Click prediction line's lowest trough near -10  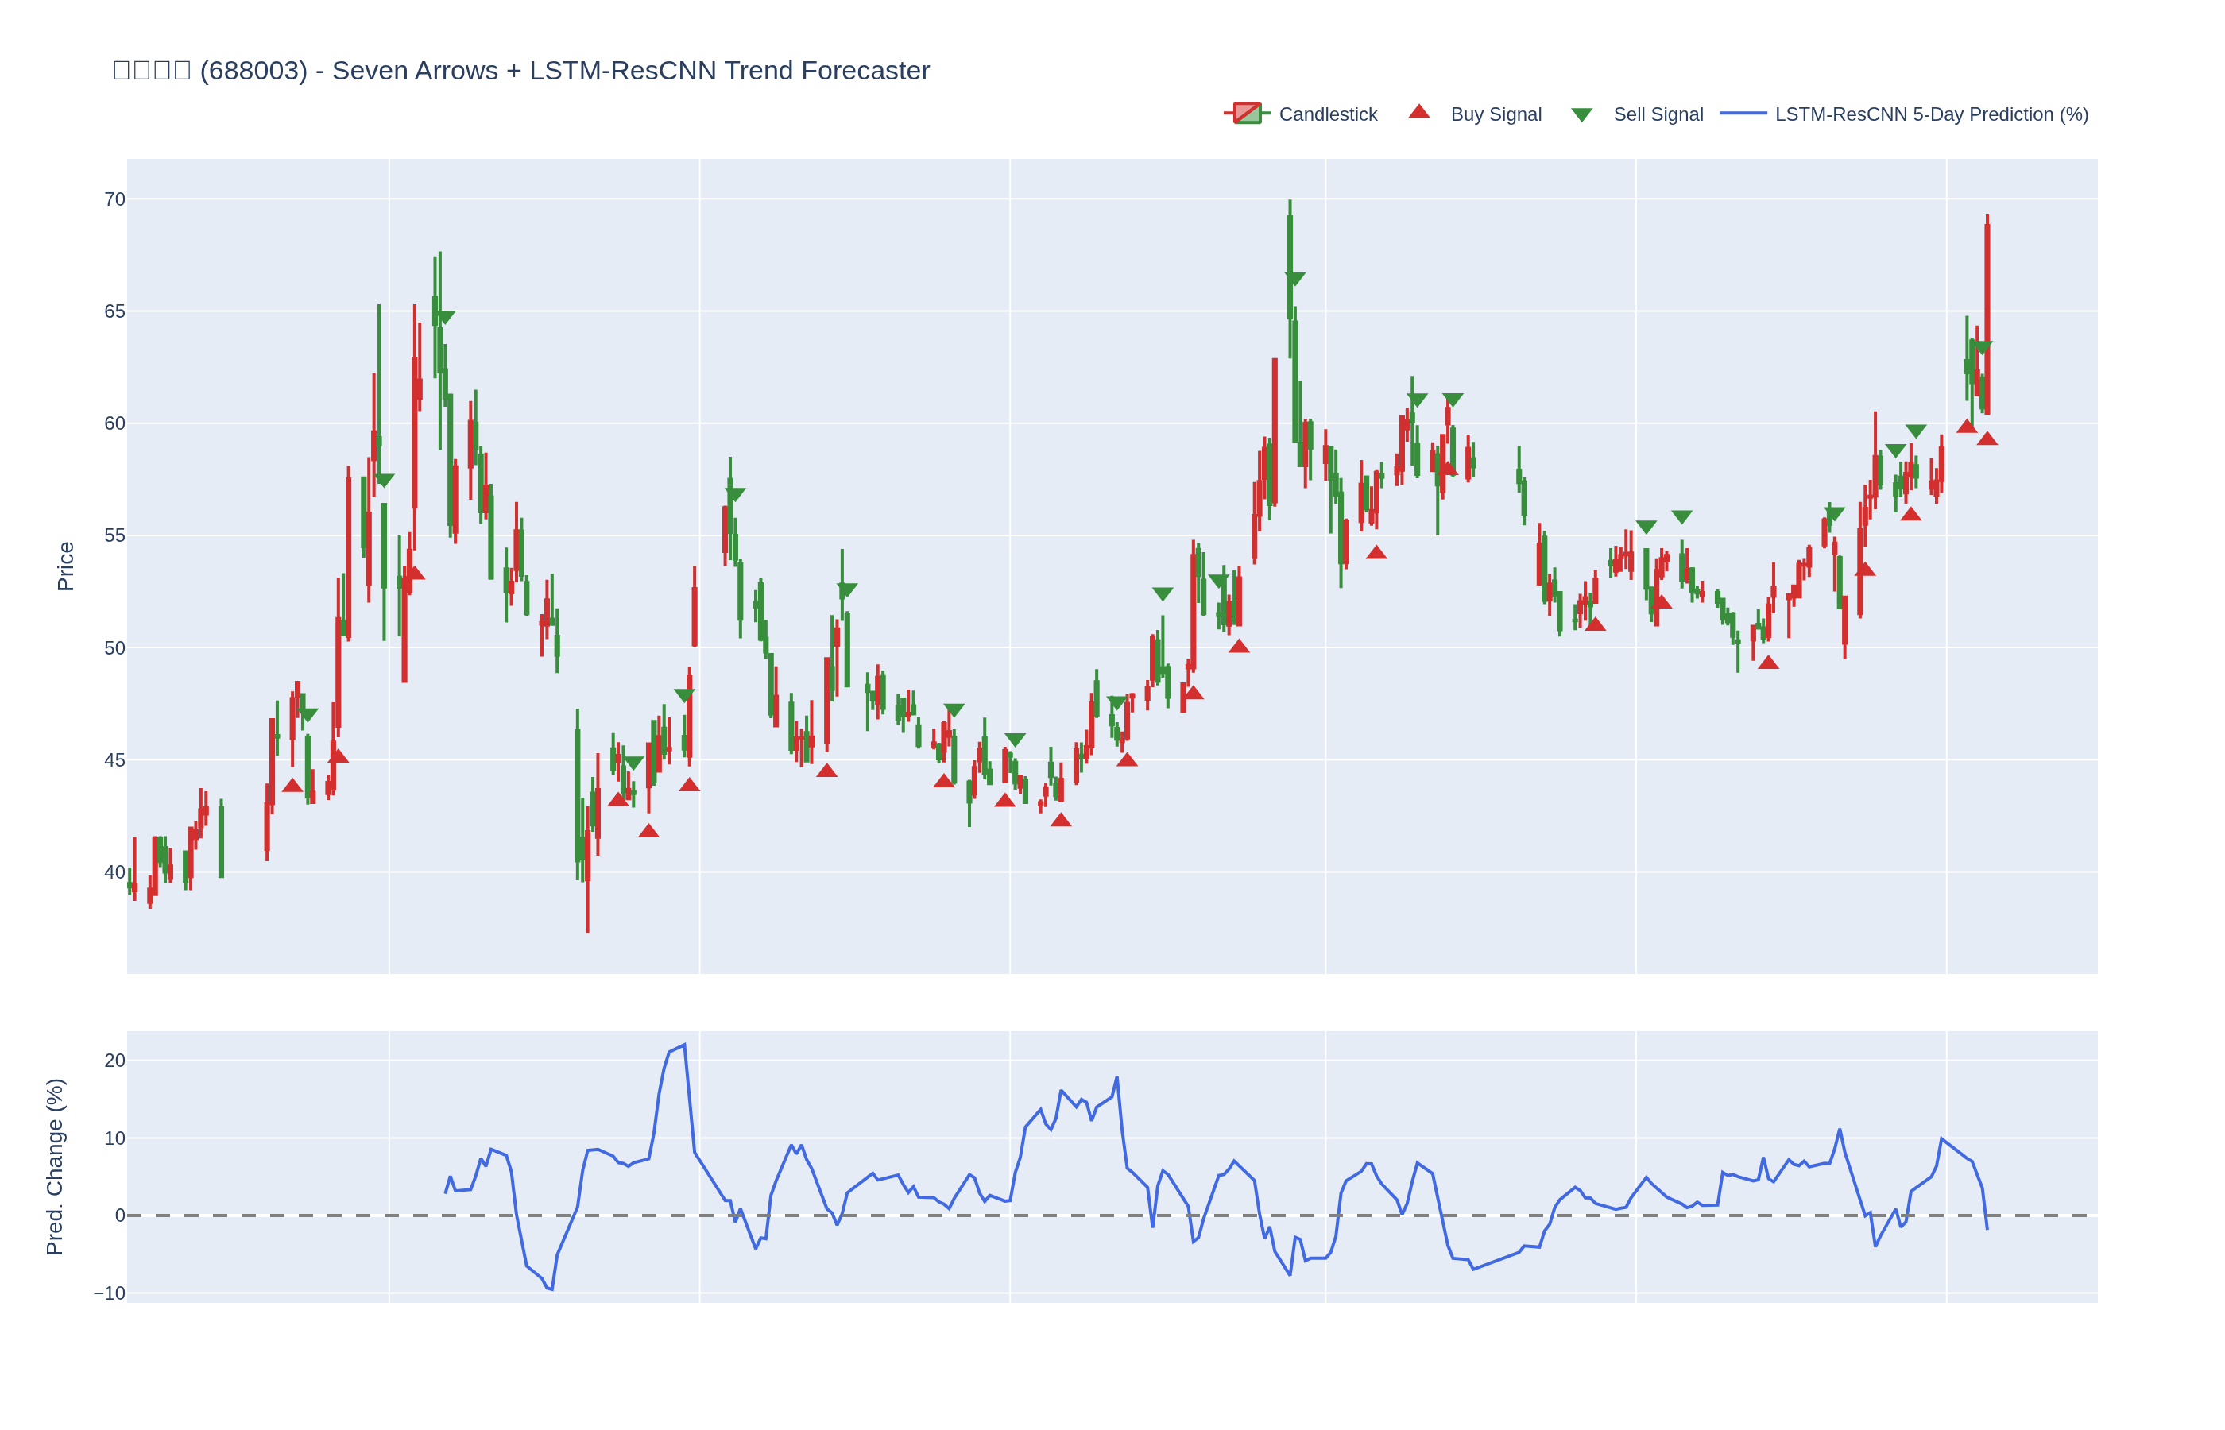click(551, 1289)
